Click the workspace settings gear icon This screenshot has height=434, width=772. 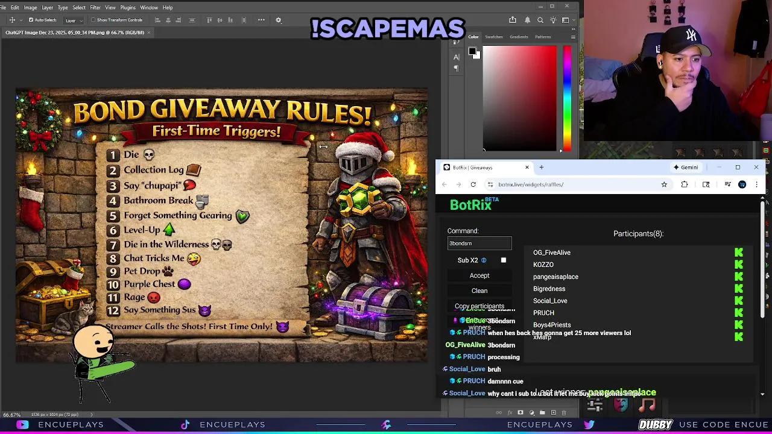coord(279,20)
